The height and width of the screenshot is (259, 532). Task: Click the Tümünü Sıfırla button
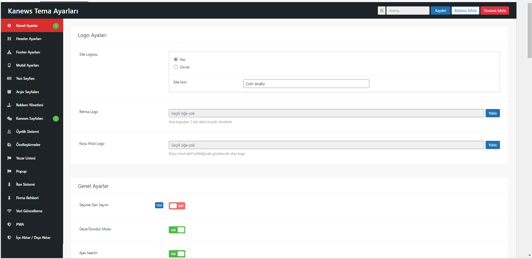[x=494, y=11]
